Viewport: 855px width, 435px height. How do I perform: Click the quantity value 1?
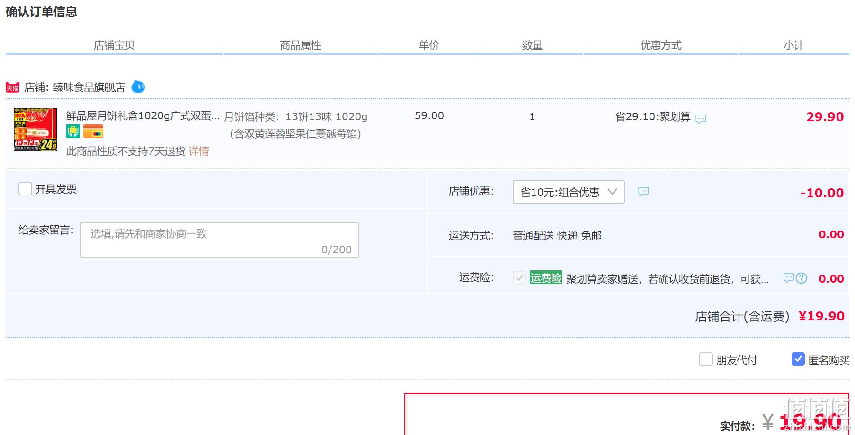pyautogui.click(x=532, y=117)
